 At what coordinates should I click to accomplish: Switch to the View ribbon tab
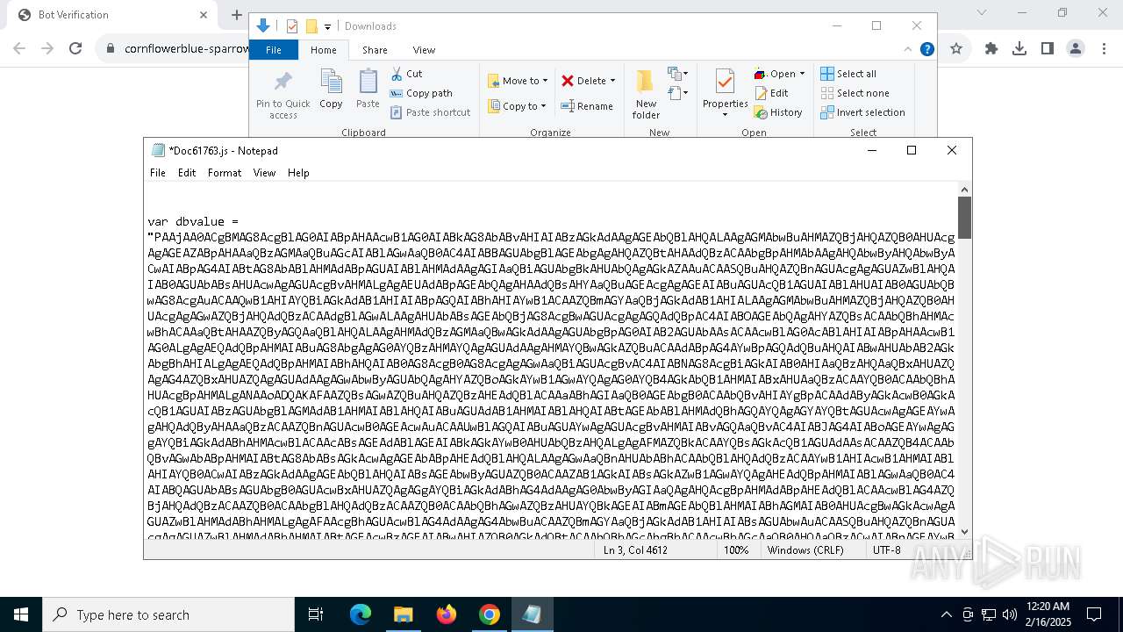424,50
